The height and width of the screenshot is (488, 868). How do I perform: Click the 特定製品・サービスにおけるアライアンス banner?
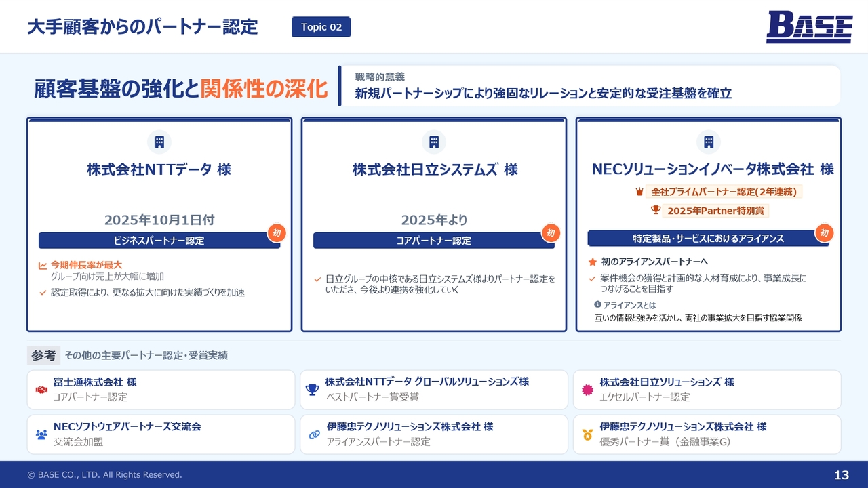click(x=708, y=238)
